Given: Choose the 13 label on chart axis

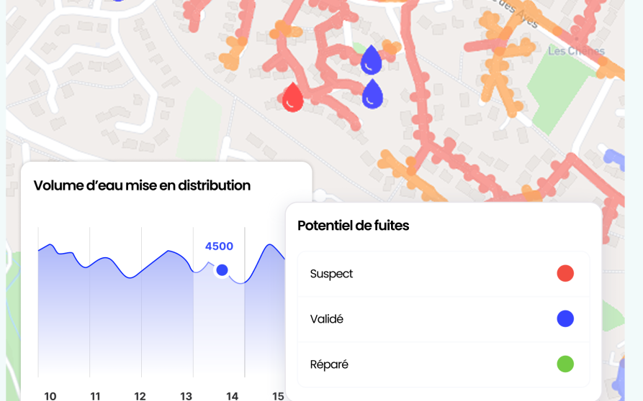Looking at the screenshot, I should pyautogui.click(x=186, y=395).
